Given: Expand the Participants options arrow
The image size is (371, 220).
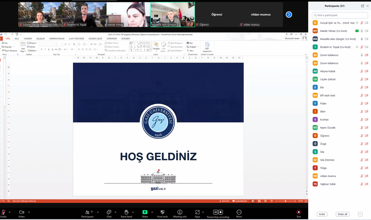Looking at the screenshot, I should click(x=98, y=212).
